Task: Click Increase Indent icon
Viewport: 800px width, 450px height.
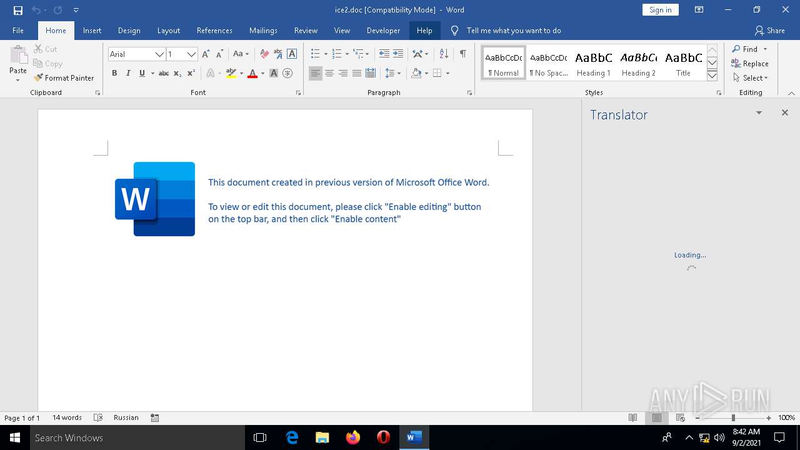Action: click(397, 54)
